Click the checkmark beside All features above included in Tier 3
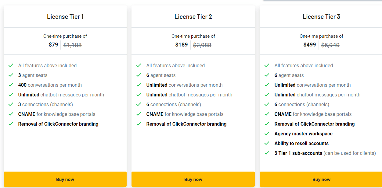Screen dimensions: 382x188 click(267, 65)
